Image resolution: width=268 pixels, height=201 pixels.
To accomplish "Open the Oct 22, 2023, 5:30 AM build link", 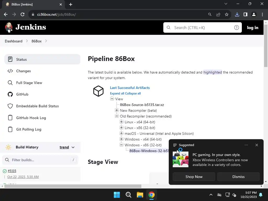I will tap(23, 177).
